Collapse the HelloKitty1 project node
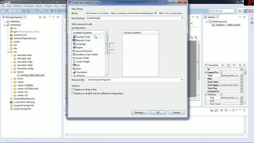This screenshot has height=143, width=254. tap(4, 25)
